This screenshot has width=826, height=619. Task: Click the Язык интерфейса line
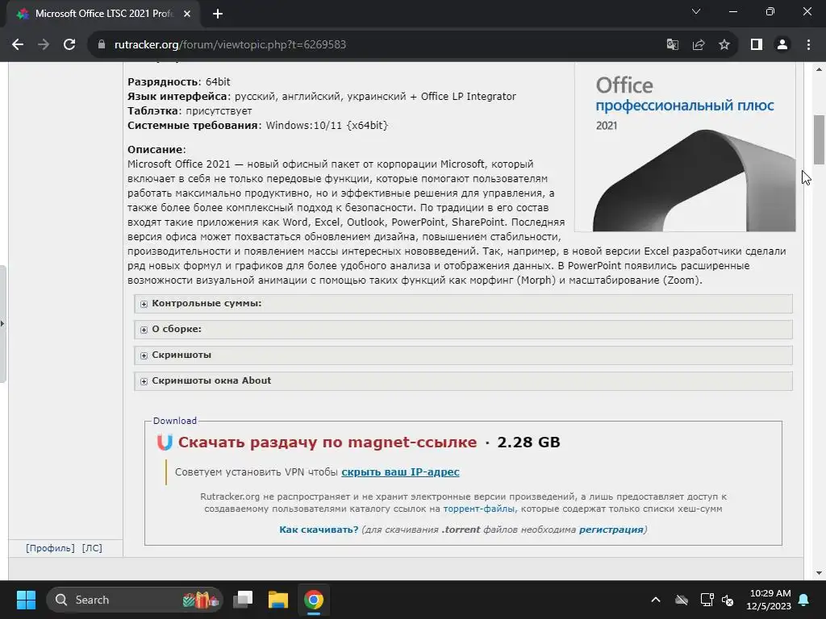tap(322, 97)
